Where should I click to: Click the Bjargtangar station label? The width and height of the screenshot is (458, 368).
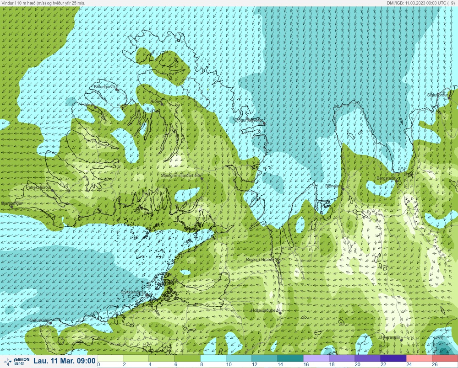coord(12,203)
